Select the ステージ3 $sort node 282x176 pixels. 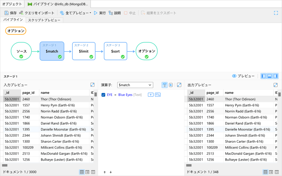coord(115,51)
